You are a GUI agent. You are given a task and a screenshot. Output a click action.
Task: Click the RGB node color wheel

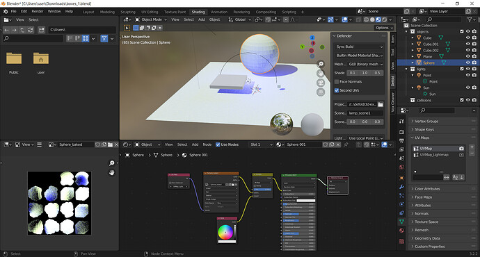pos(225,232)
